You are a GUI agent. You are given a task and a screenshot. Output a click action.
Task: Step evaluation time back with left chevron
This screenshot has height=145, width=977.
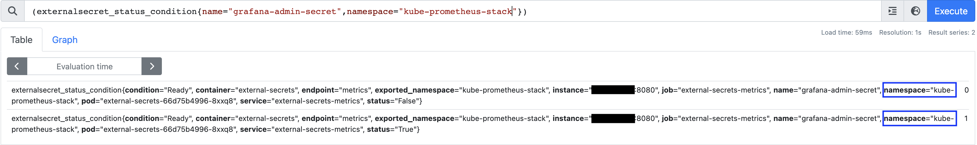pyautogui.click(x=17, y=66)
